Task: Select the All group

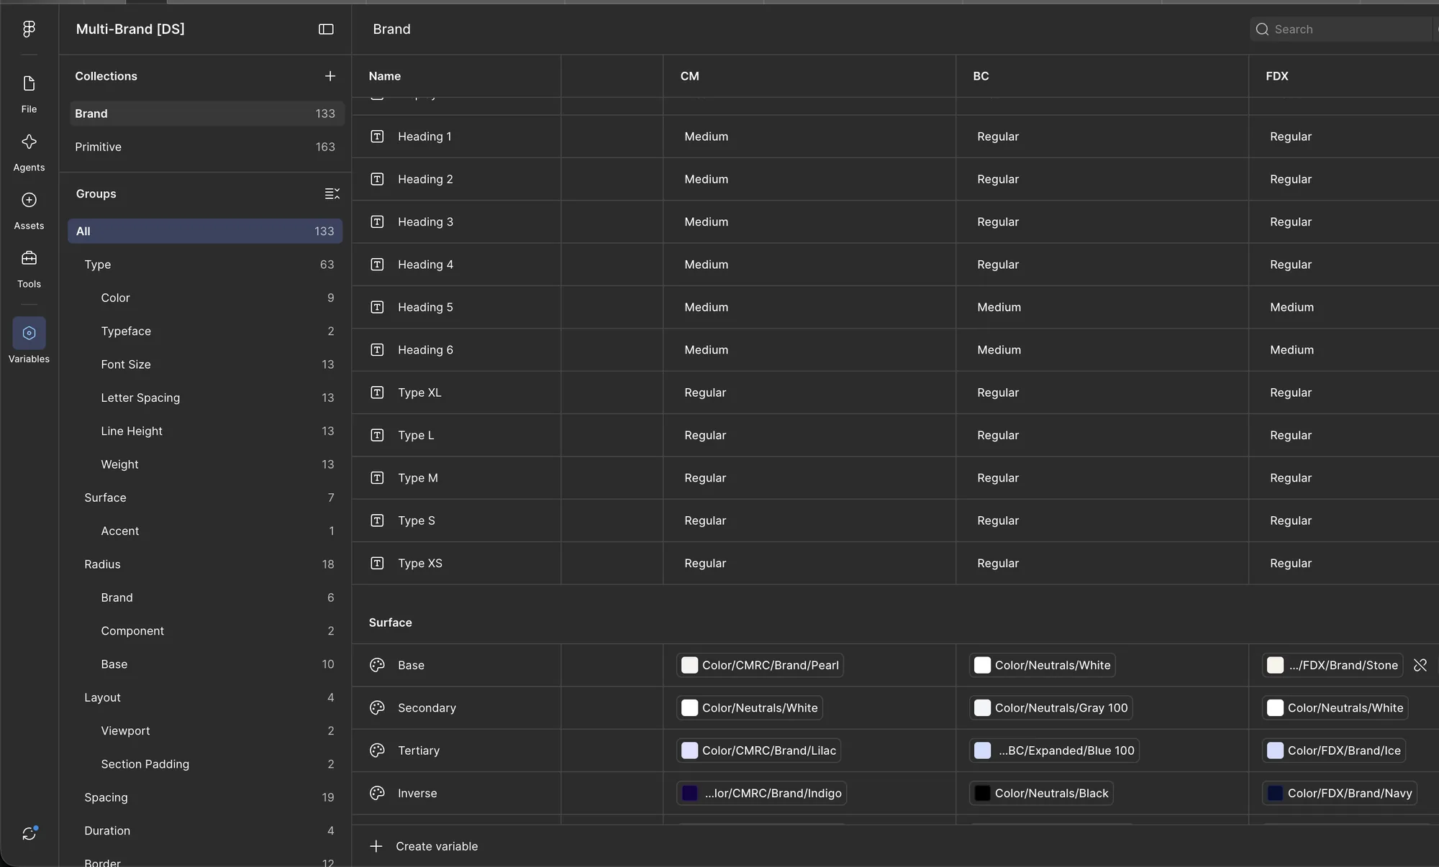Action: (x=205, y=231)
